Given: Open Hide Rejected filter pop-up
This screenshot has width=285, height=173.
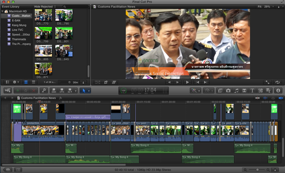Looking at the screenshot, I should 45,7.
